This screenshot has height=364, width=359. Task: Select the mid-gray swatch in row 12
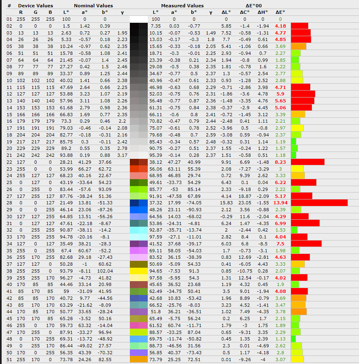click(x=138, y=94)
